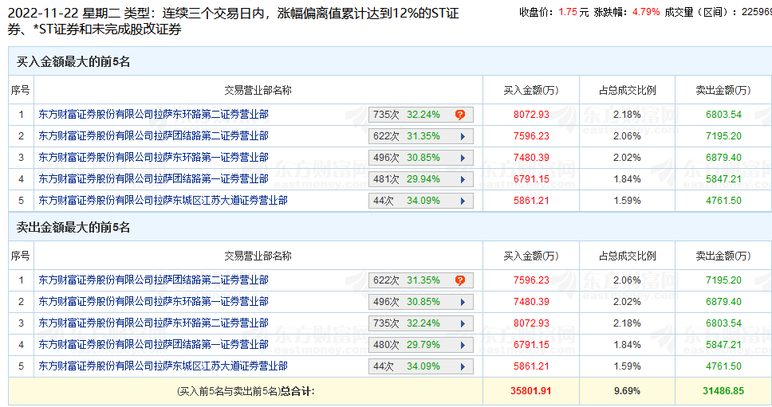Expand arrow next to 496次 30.85% in sell list

click(463, 303)
